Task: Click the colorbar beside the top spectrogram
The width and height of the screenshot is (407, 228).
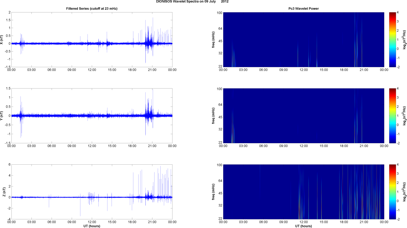Action: pos(392,40)
